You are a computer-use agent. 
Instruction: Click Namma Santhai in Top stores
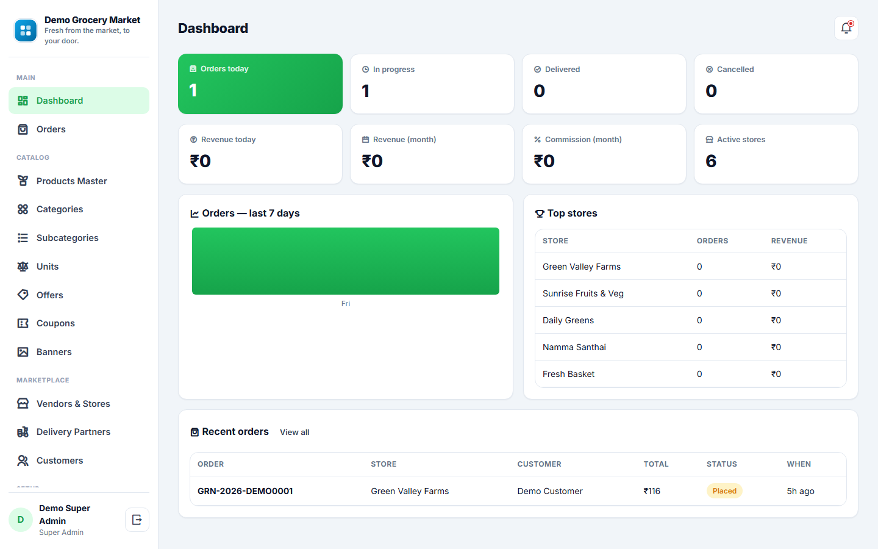pyautogui.click(x=574, y=347)
